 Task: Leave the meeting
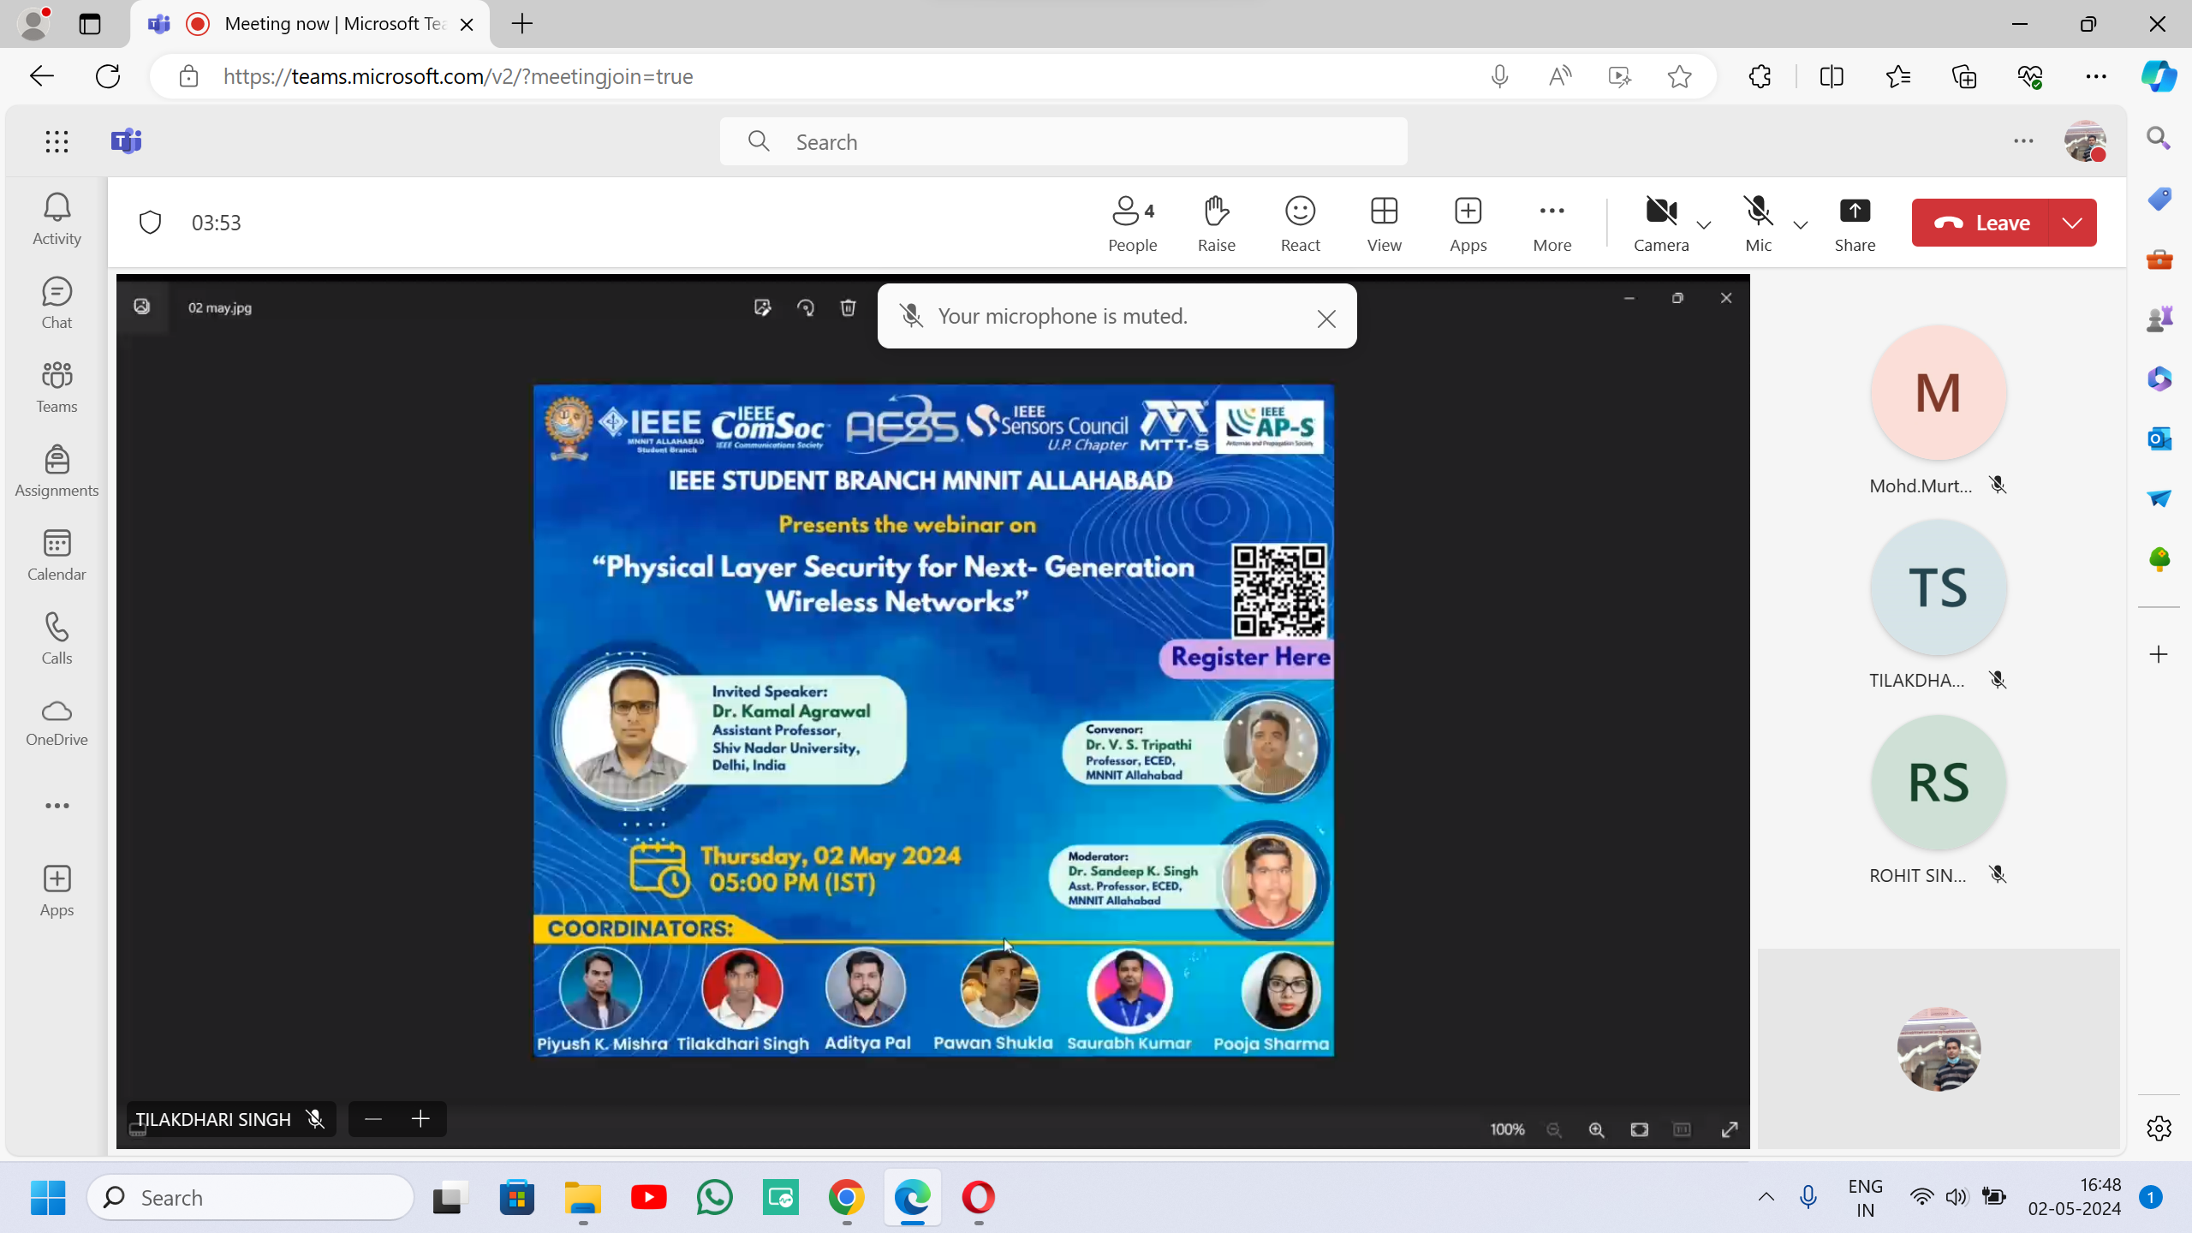pyautogui.click(x=1981, y=223)
